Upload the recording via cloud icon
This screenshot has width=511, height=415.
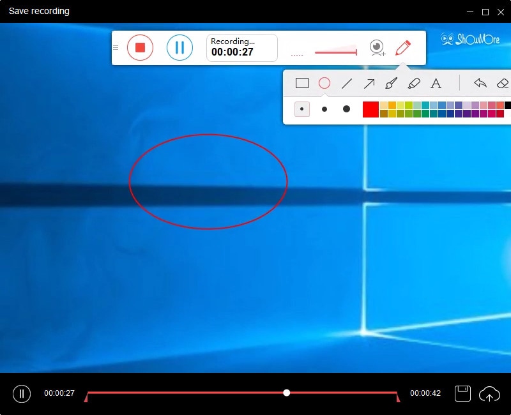pyautogui.click(x=489, y=394)
